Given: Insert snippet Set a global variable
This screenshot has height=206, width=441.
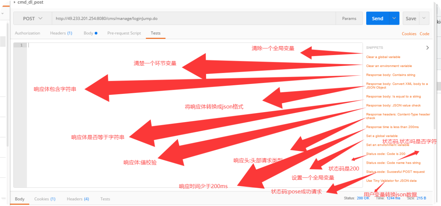Looking at the screenshot, I should [382, 136].
